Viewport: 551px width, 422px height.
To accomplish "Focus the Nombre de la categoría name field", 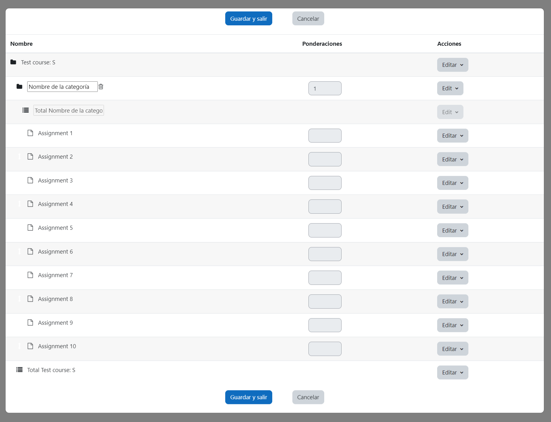I will pos(62,87).
